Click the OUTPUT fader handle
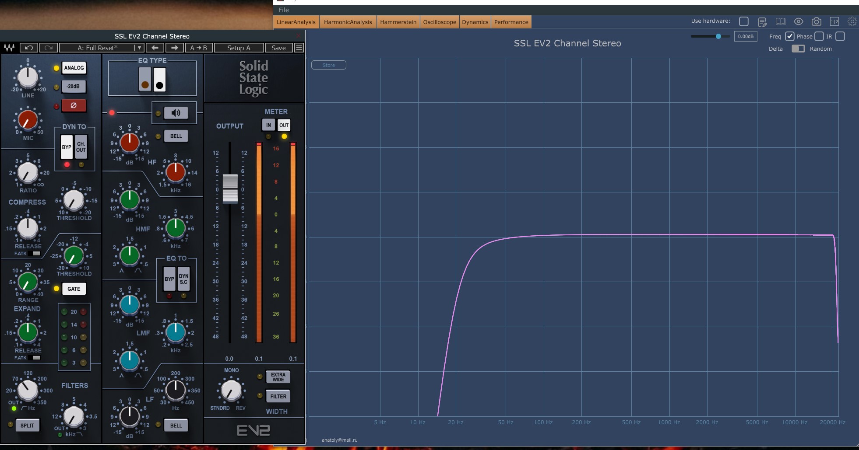This screenshot has width=859, height=450. tap(230, 188)
